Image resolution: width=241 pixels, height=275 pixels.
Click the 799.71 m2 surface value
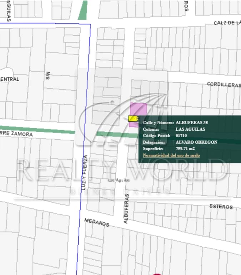185,149
